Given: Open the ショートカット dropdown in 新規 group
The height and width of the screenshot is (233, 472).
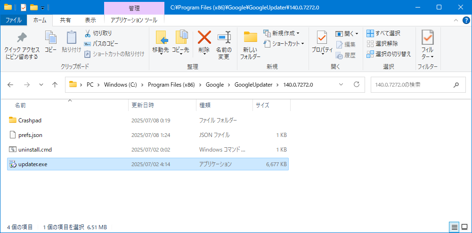Looking at the screenshot, I should [284, 44].
